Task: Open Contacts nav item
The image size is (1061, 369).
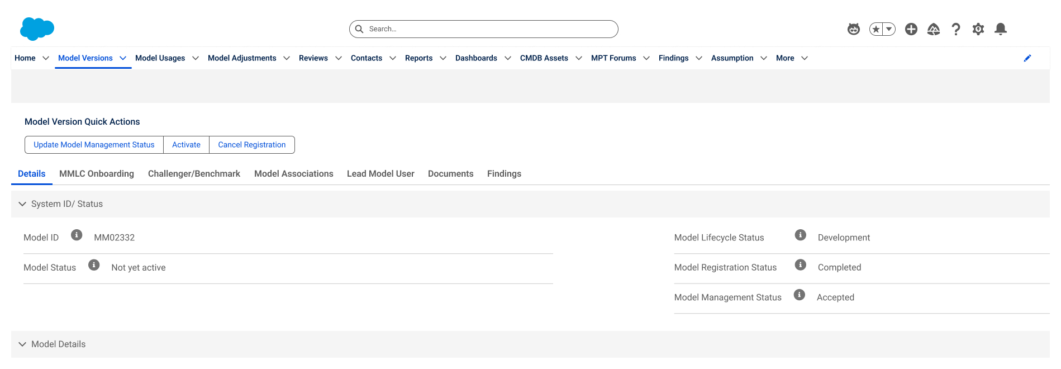Action: coord(367,58)
